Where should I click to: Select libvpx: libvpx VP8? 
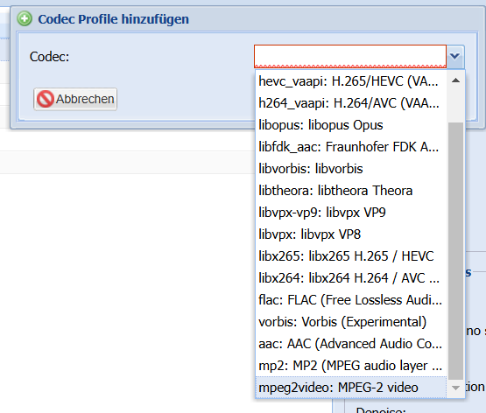point(351,234)
